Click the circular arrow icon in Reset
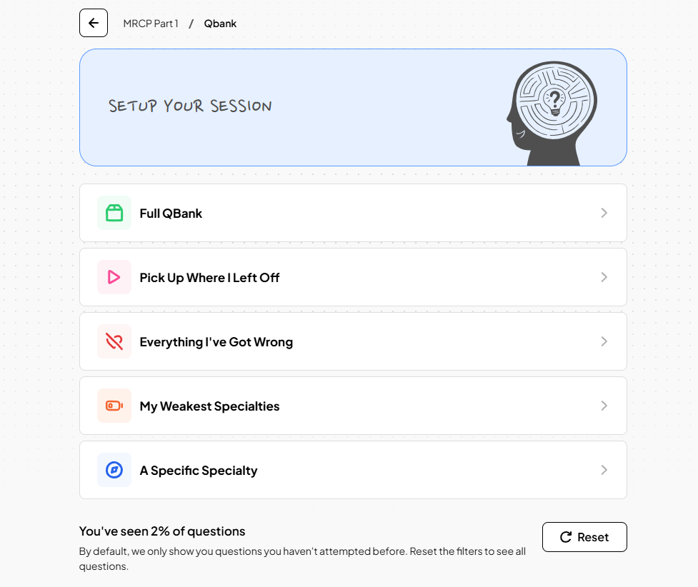 pyautogui.click(x=566, y=537)
